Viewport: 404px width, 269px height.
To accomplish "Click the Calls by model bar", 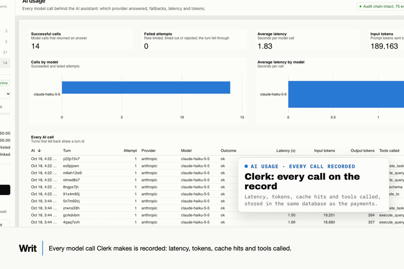I will coord(146,88).
